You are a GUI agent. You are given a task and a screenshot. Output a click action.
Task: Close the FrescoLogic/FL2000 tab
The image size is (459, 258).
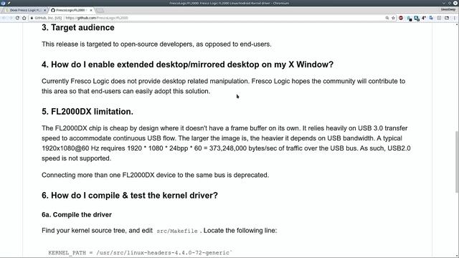coord(91,10)
